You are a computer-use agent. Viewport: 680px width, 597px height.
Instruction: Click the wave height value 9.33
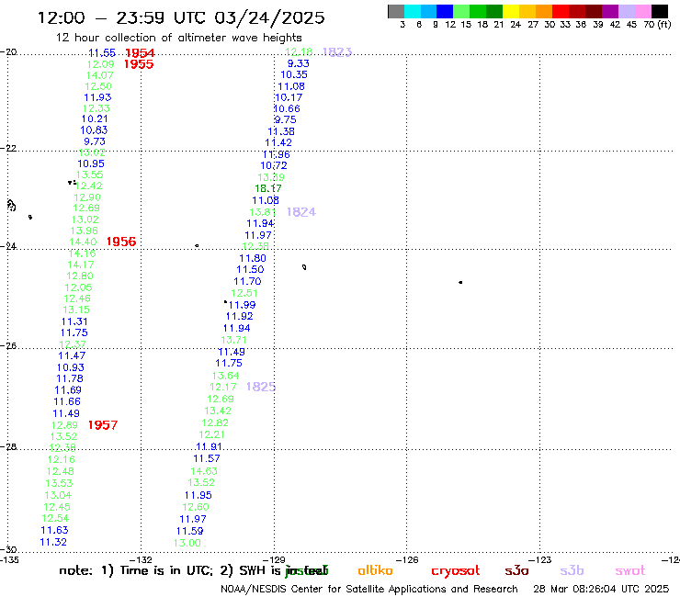click(x=299, y=63)
